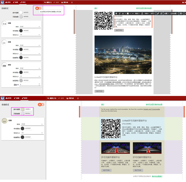The image size is (186, 182).
Task: Open the 标题 font Arial dropdown
Action: pyautogui.click(x=30, y=27)
